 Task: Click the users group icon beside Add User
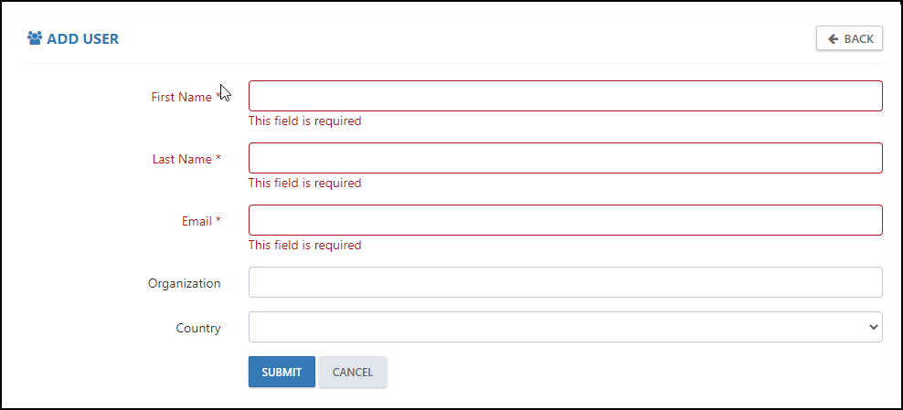[35, 39]
